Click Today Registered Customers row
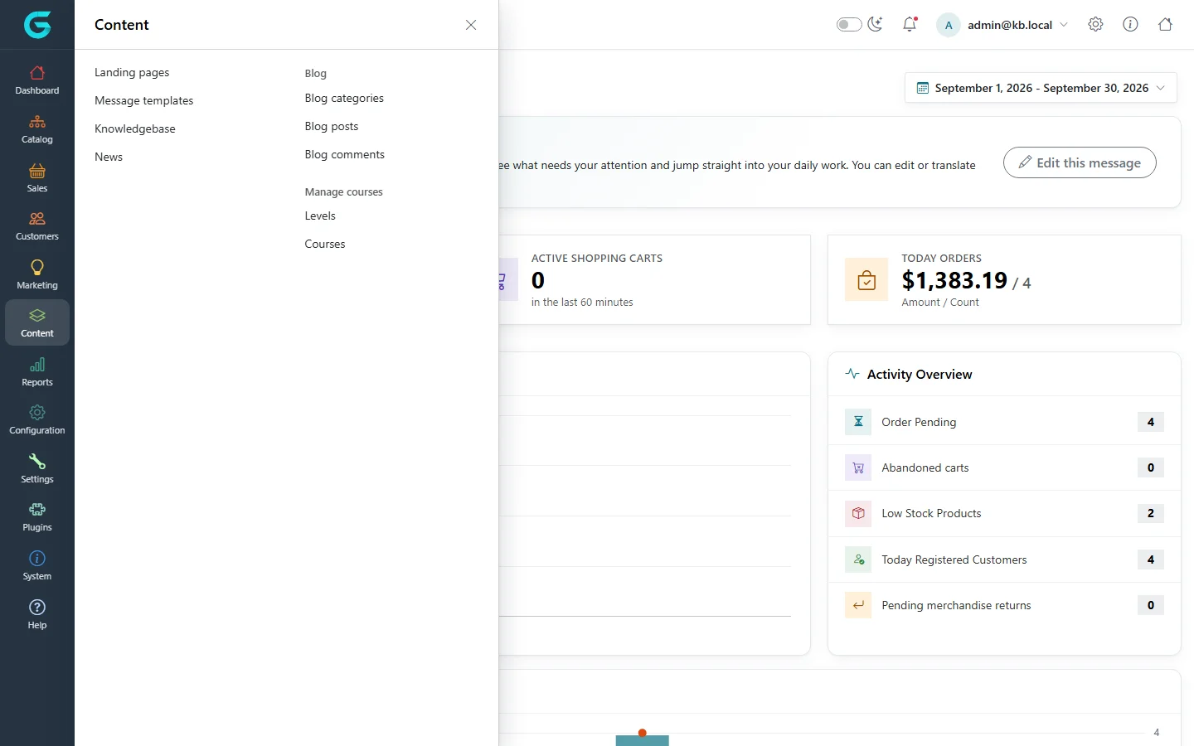Viewport: 1194px width, 746px height. [x=1004, y=559]
